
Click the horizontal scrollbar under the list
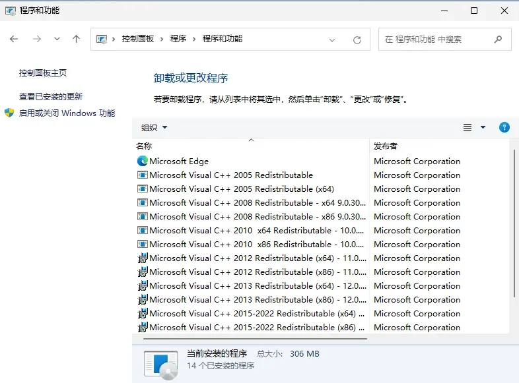point(255,339)
